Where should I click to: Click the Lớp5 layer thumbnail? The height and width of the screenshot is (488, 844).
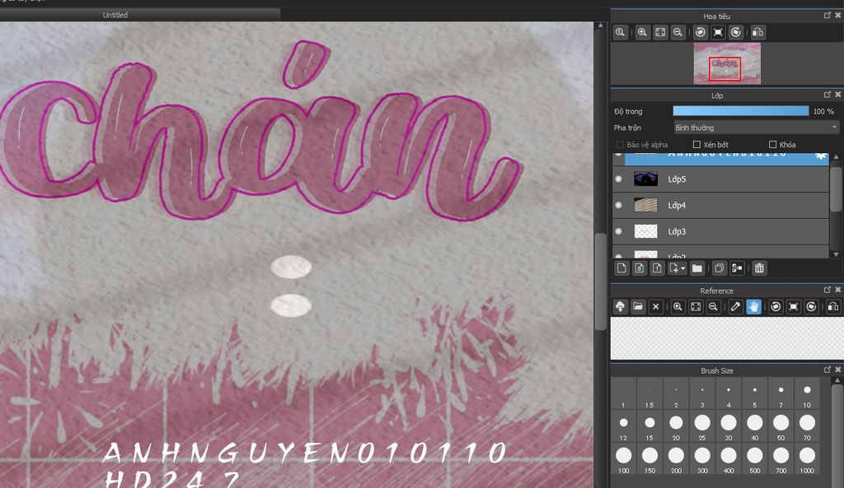click(646, 179)
